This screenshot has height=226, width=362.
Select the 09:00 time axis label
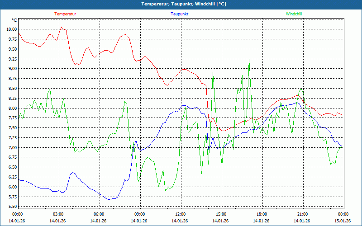[x=139, y=214]
